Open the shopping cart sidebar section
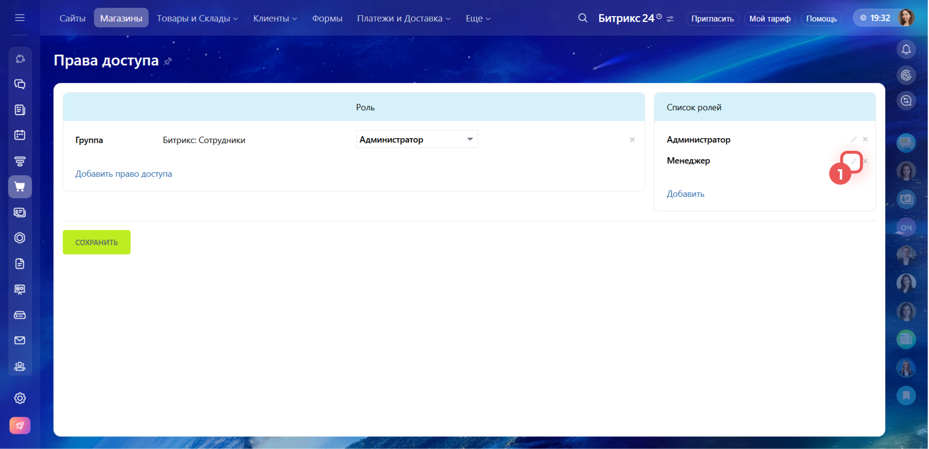The height and width of the screenshot is (449, 929). tap(20, 187)
